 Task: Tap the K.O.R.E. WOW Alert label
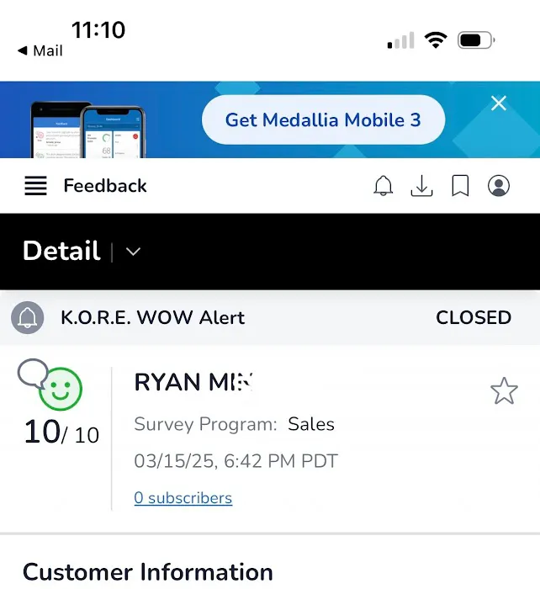pos(153,318)
